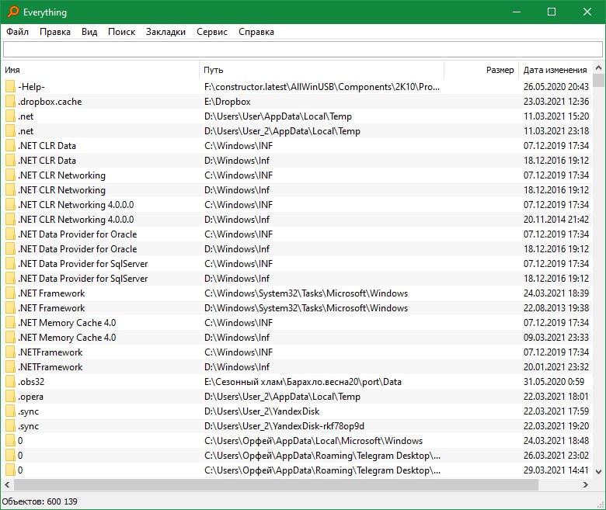Open the Поиск menu
Viewport: 606px width, 510px height.
coord(121,32)
